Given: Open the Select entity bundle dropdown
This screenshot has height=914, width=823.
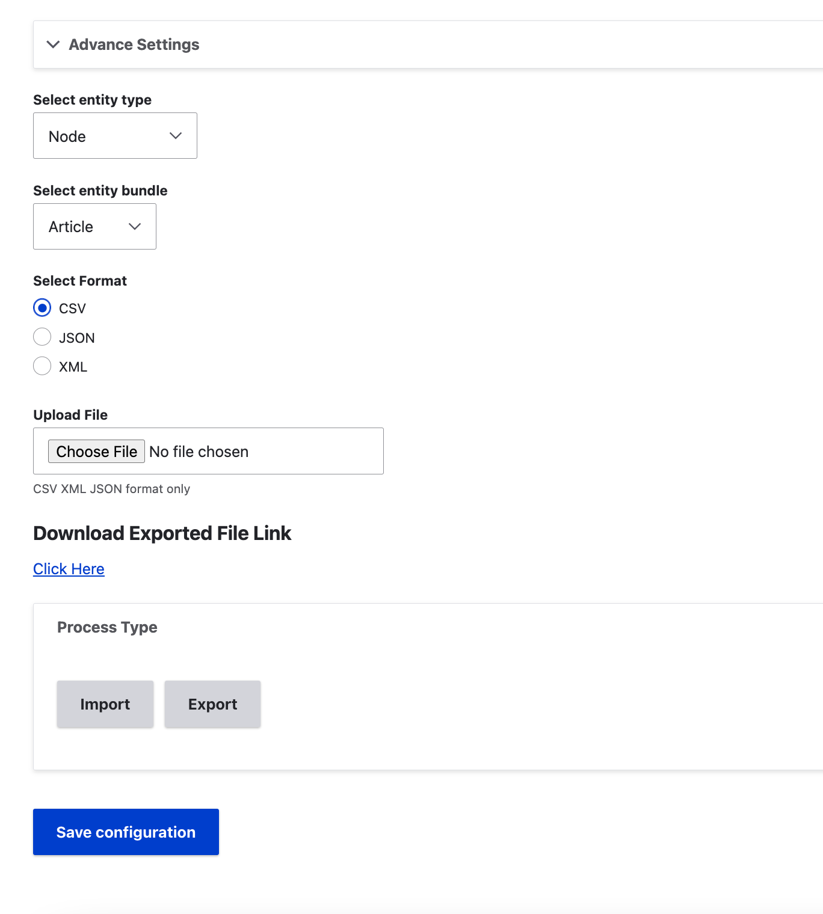Looking at the screenshot, I should pos(94,227).
